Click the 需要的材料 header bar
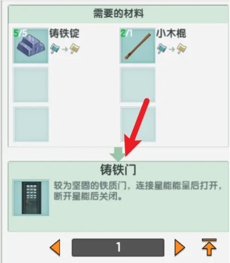Image resolution: width=230 pixels, height=263 pixels. [x=118, y=14]
